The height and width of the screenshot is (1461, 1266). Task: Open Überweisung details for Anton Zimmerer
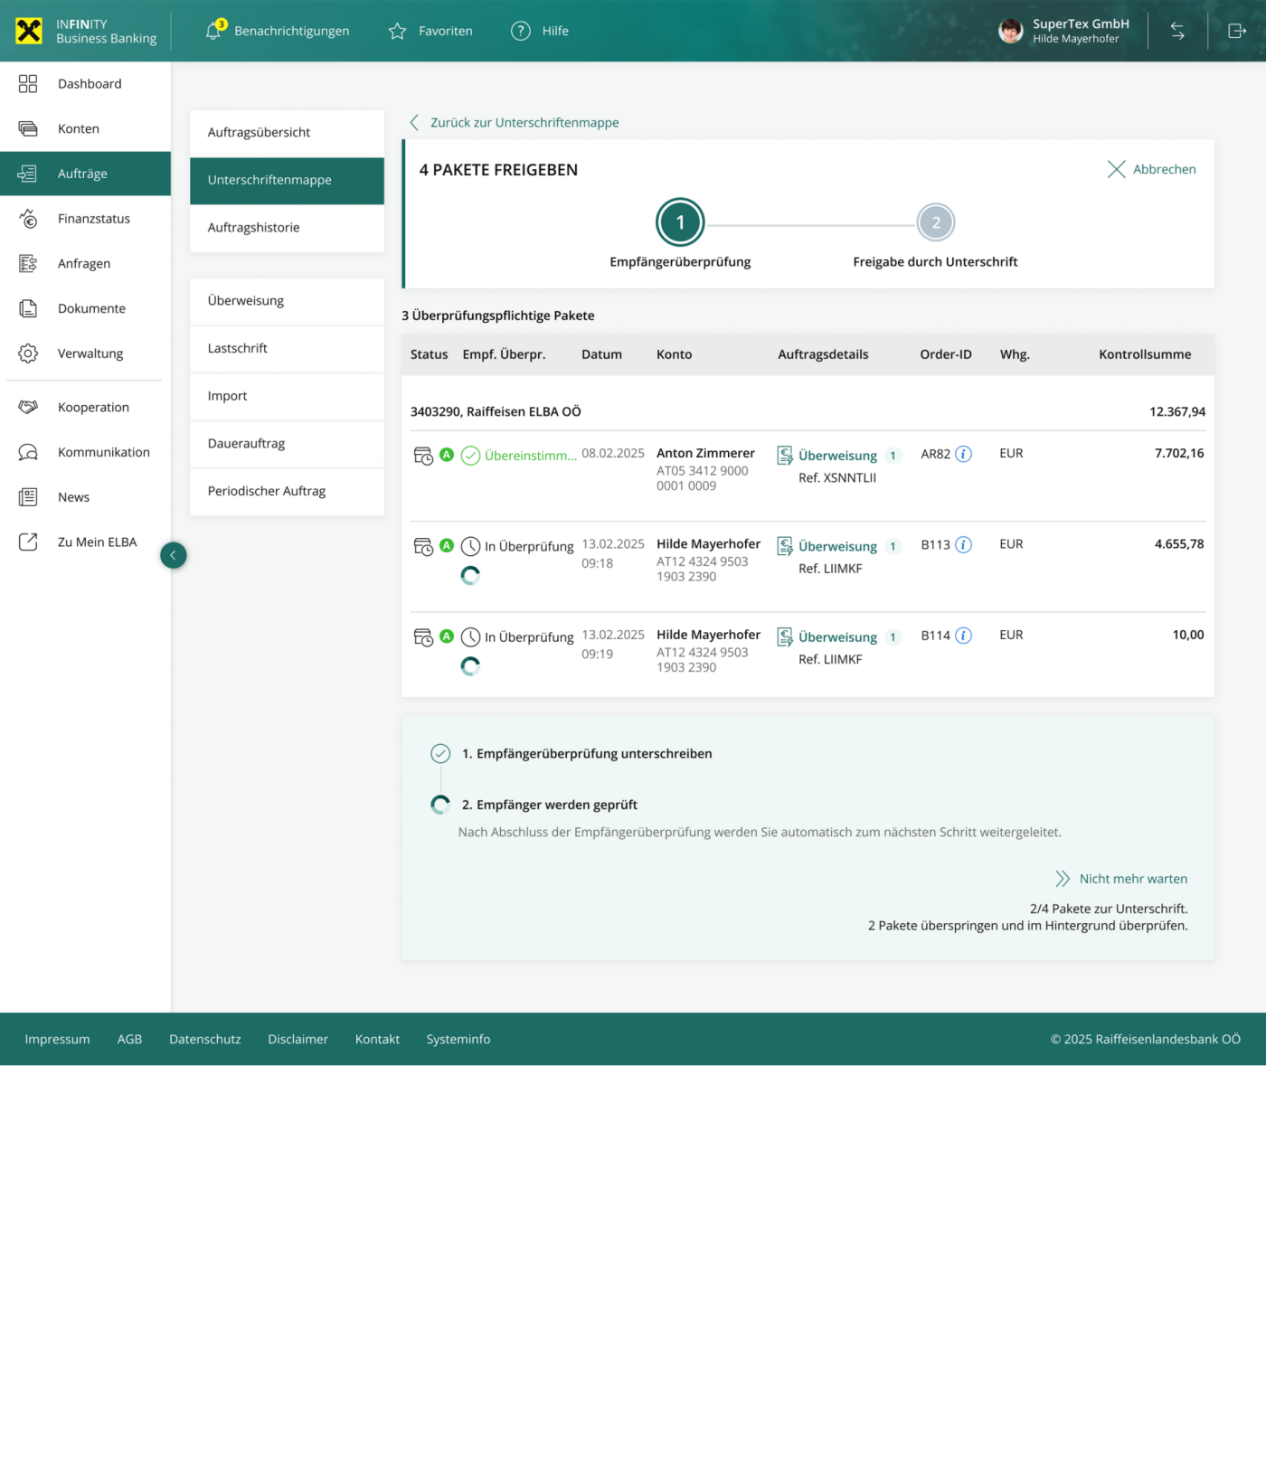[837, 456]
